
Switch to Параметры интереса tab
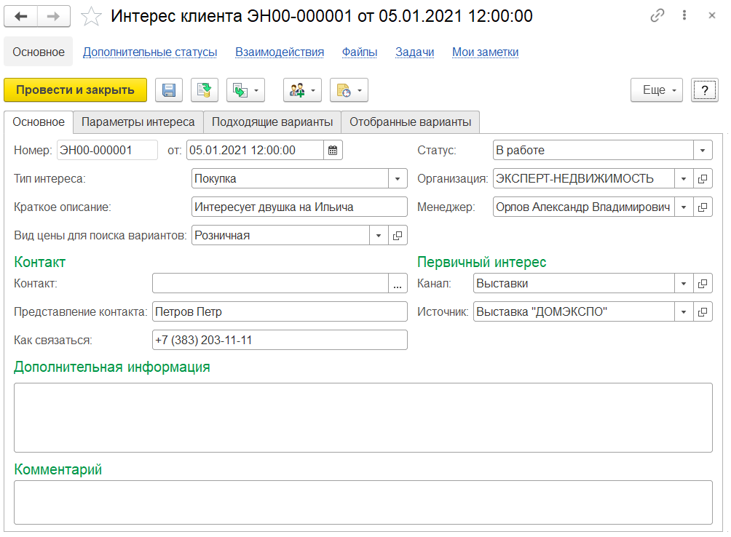pyautogui.click(x=138, y=122)
